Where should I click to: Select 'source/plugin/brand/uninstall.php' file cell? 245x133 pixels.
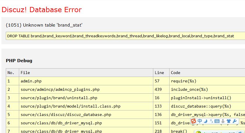click(86, 98)
